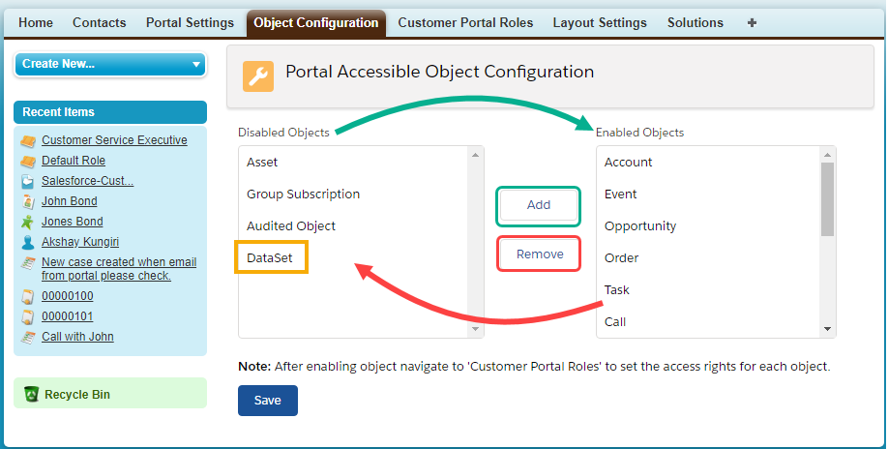Click the icon beside Call with John
The image size is (888, 449).
[x=28, y=337]
